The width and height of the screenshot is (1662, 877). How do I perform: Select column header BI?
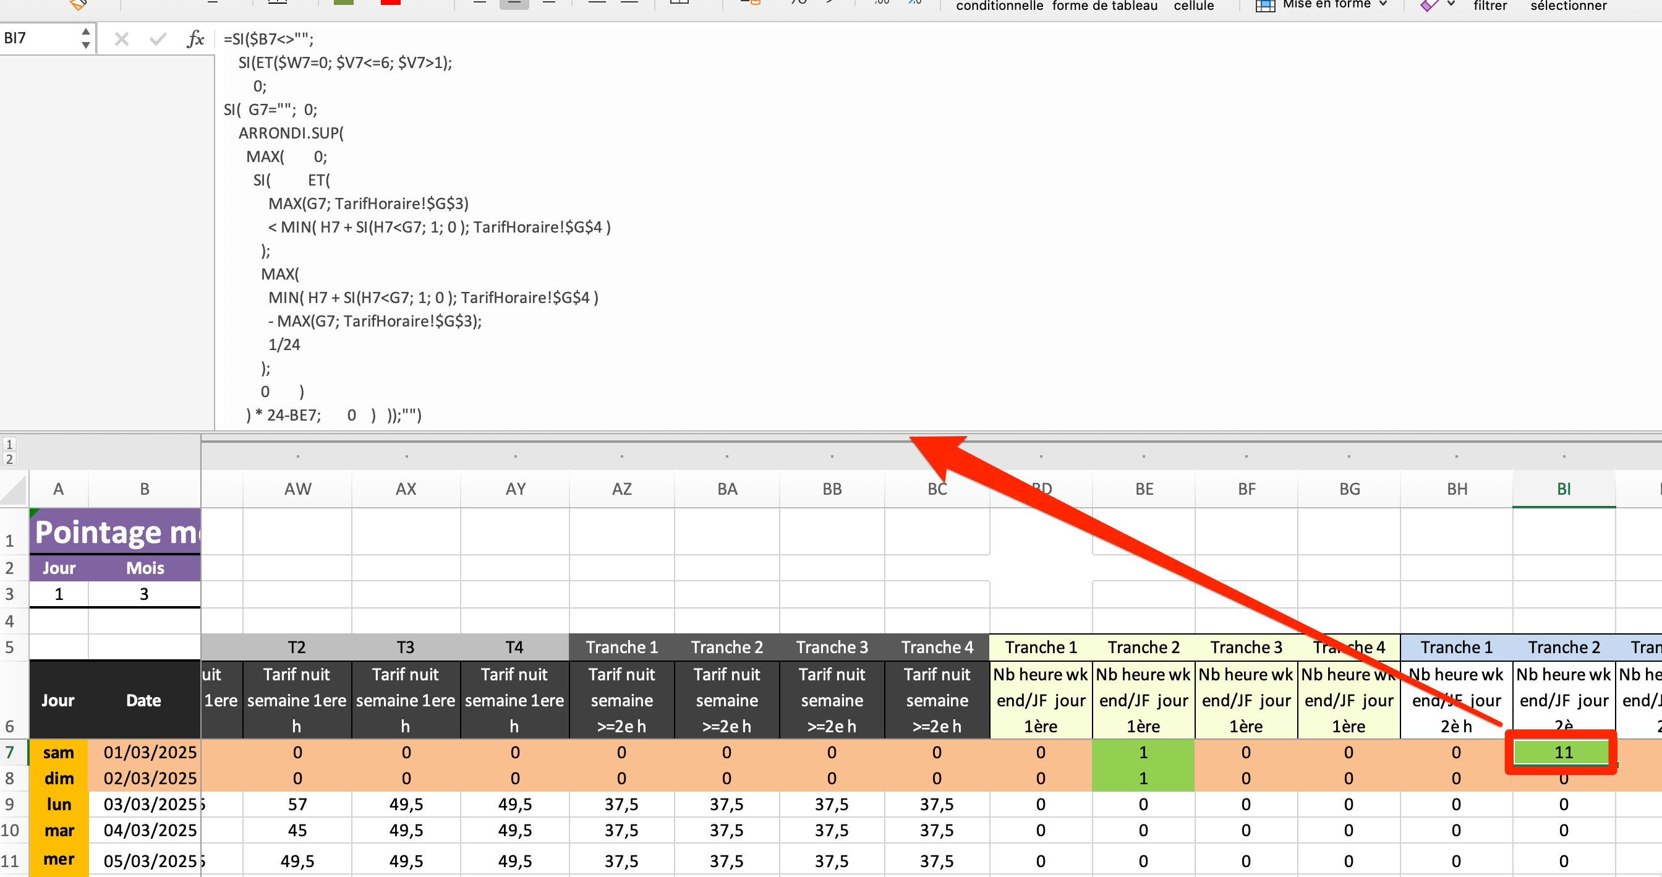click(x=1564, y=489)
